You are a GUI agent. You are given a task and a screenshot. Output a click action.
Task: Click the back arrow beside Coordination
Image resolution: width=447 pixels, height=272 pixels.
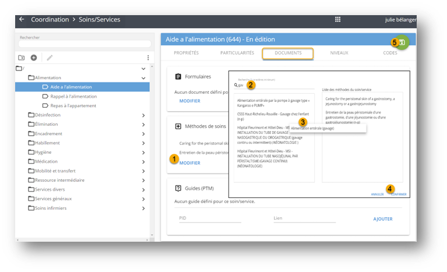22,19
